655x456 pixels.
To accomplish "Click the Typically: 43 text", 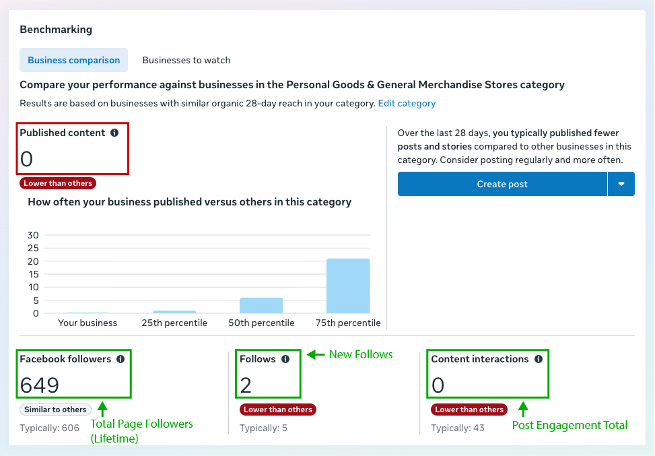I will point(458,428).
